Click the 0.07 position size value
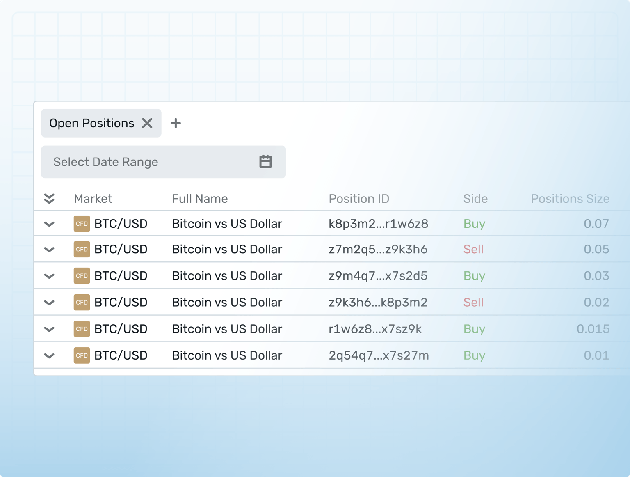This screenshot has width=630, height=477. [596, 224]
